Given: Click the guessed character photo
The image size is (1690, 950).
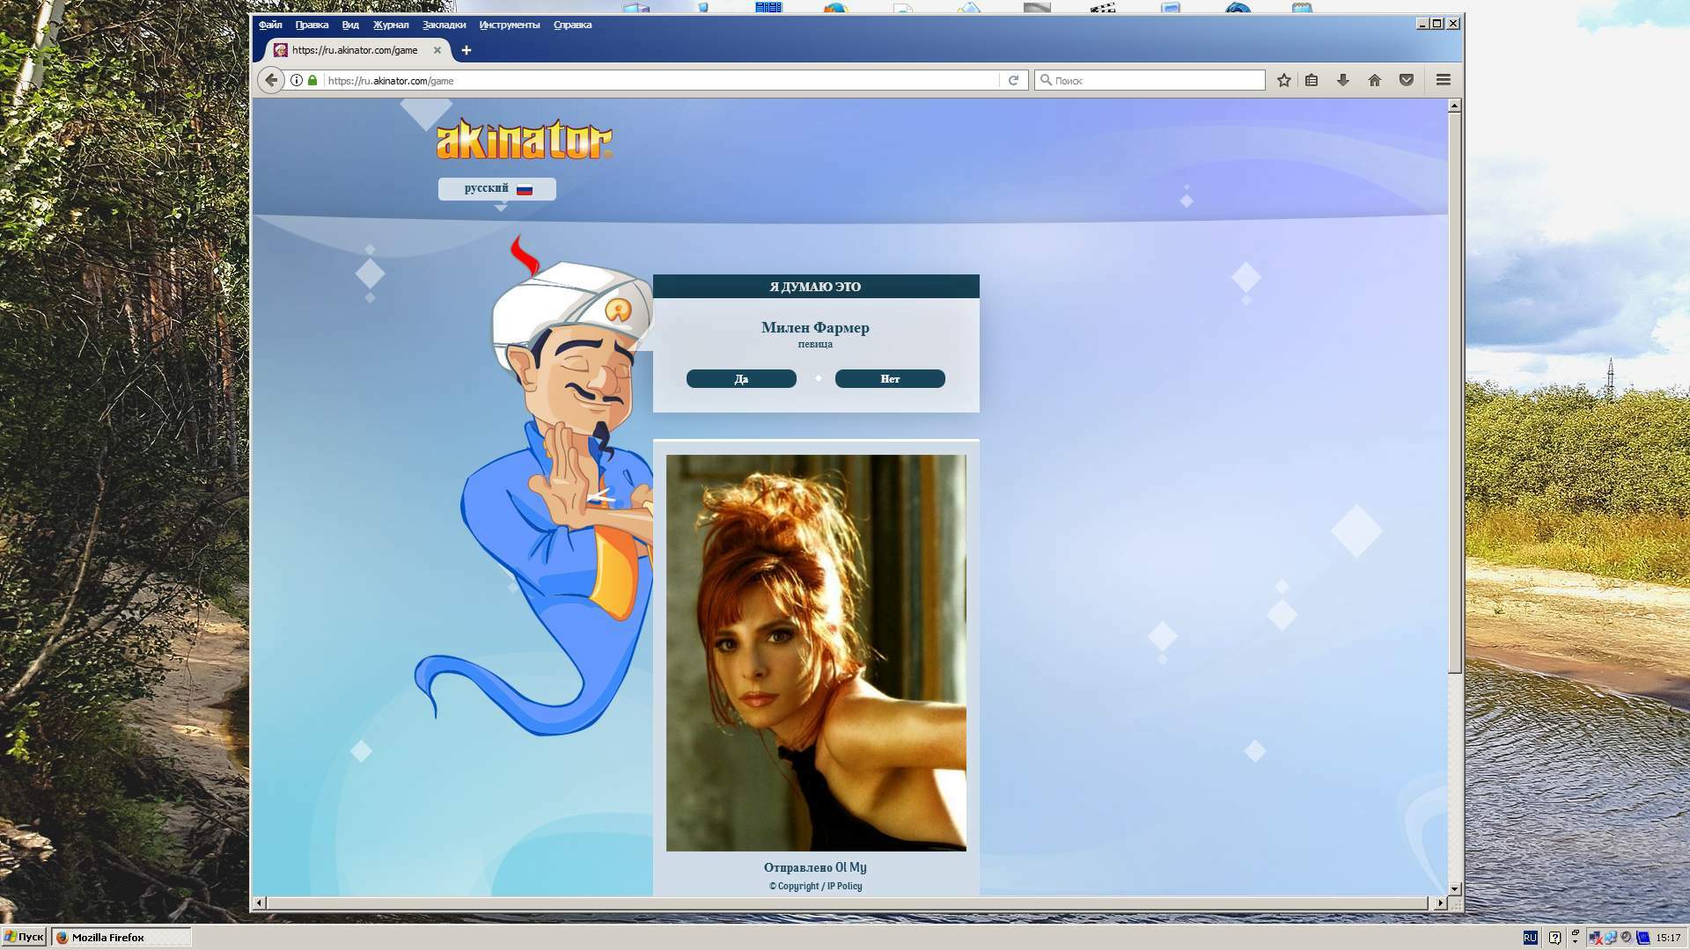Looking at the screenshot, I should 816,653.
